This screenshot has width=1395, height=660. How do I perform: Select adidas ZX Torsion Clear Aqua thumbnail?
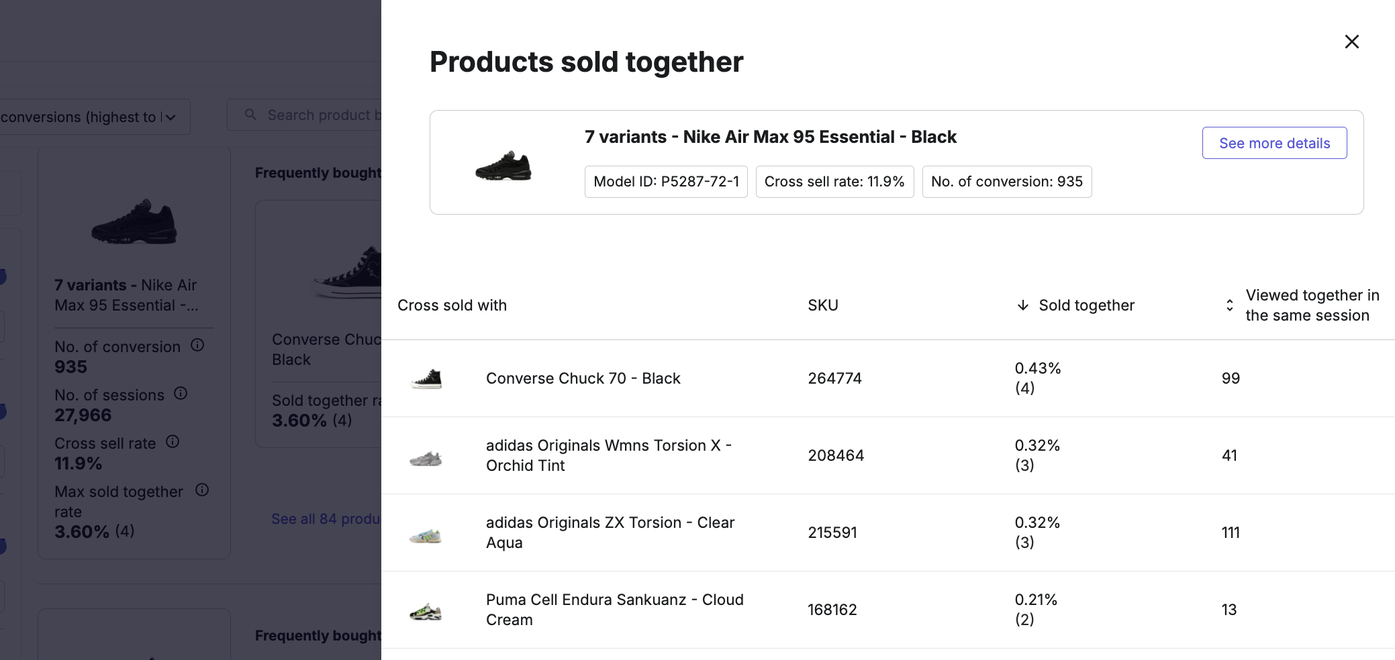426,535
